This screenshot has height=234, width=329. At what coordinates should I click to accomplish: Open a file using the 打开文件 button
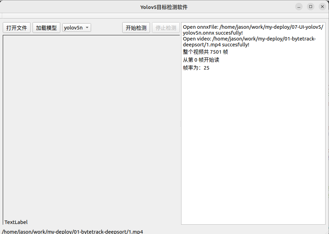click(x=16, y=28)
